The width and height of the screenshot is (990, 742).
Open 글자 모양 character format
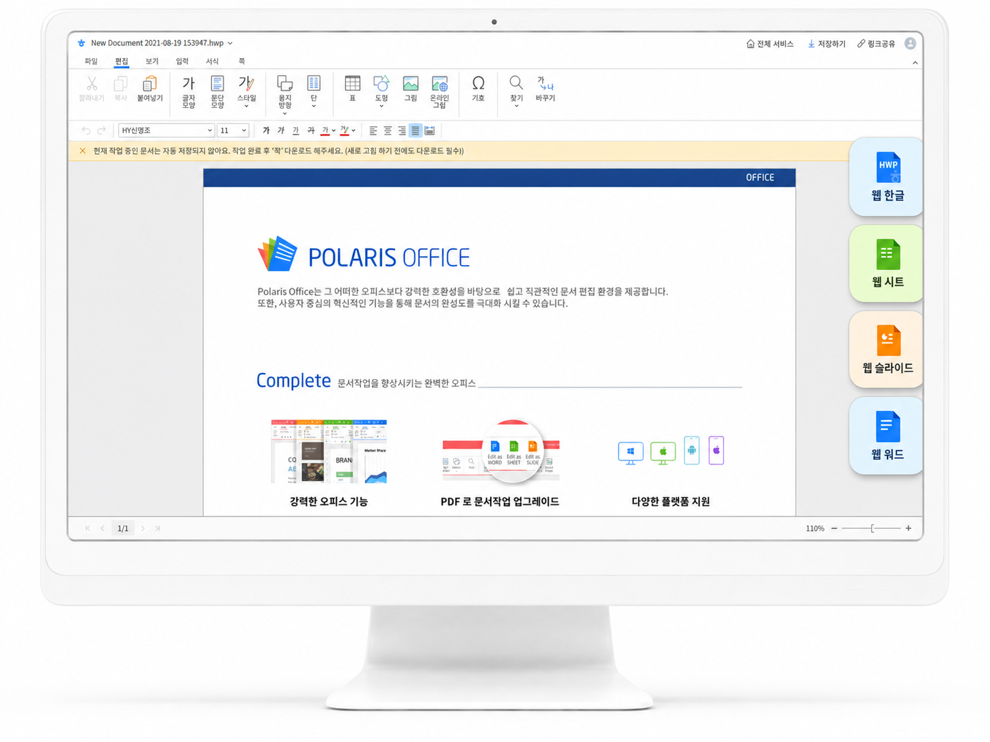tap(189, 92)
